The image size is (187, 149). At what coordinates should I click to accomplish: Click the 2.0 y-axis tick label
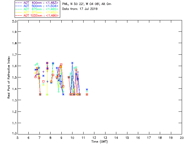click(x=13, y=22)
